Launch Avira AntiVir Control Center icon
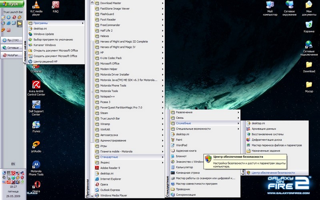The width and height of the screenshot is (320, 200). [36, 88]
